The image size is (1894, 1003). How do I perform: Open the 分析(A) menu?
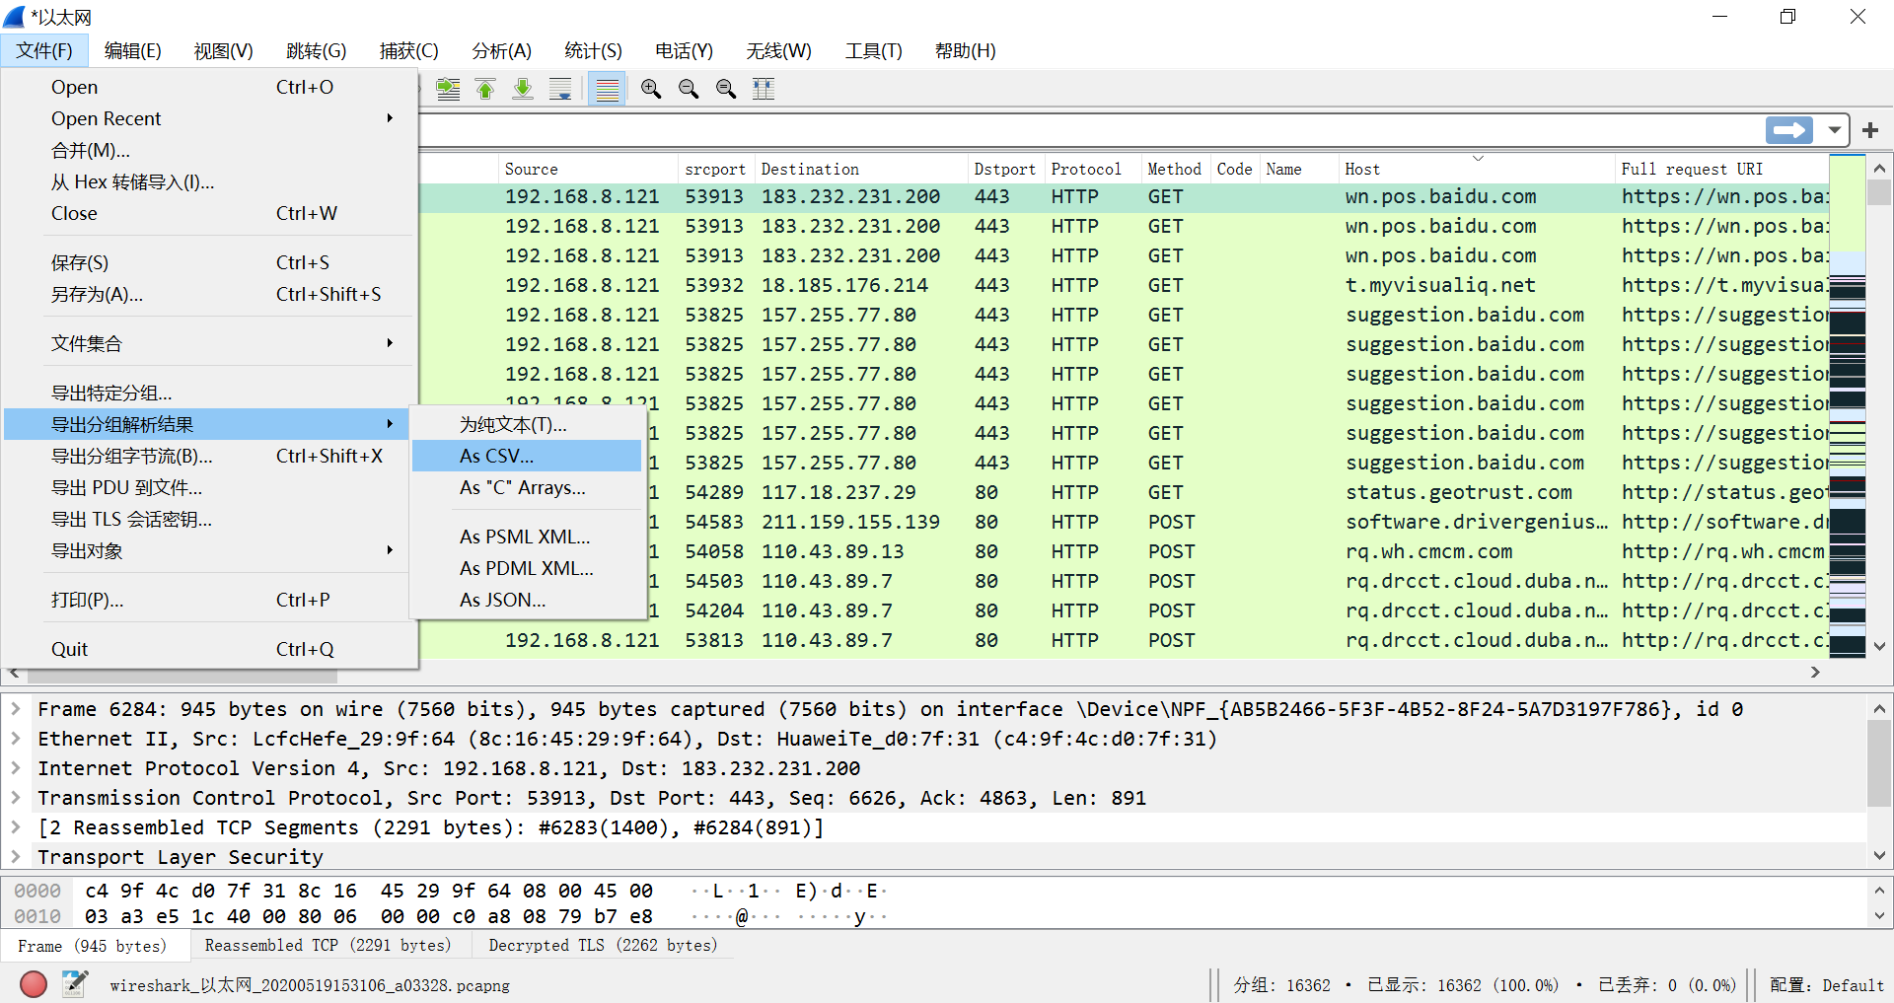coord(502,50)
